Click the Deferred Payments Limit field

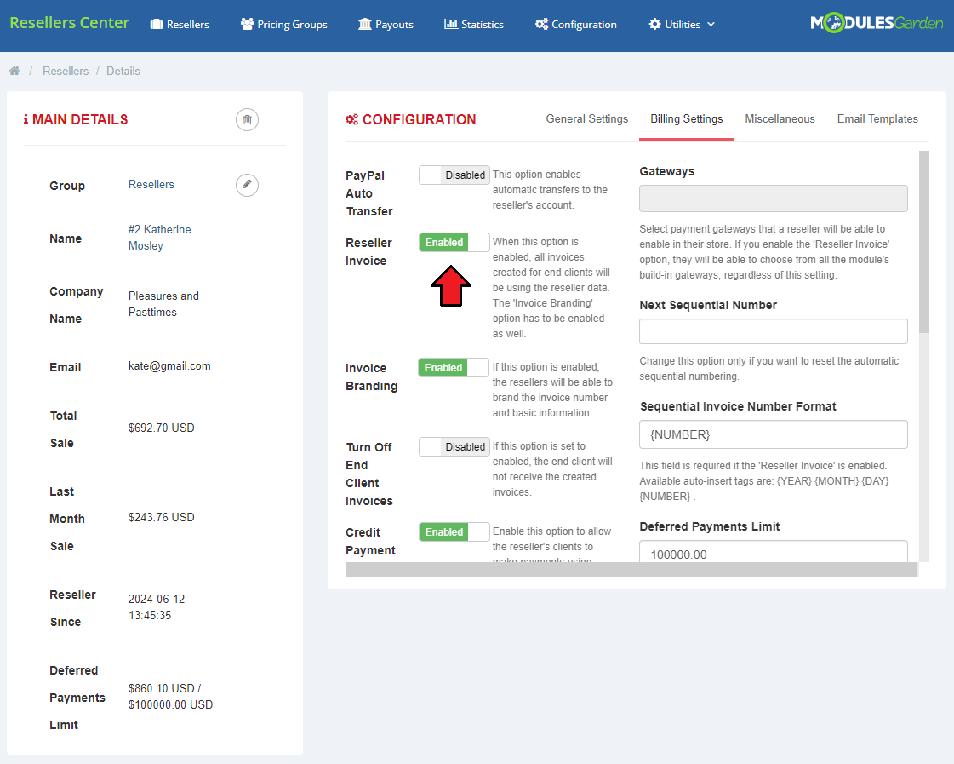pyautogui.click(x=774, y=552)
